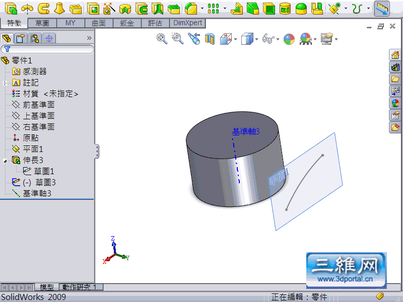Open SolidWorks Resources home icon
The height and width of the screenshot is (302, 403).
point(395,55)
